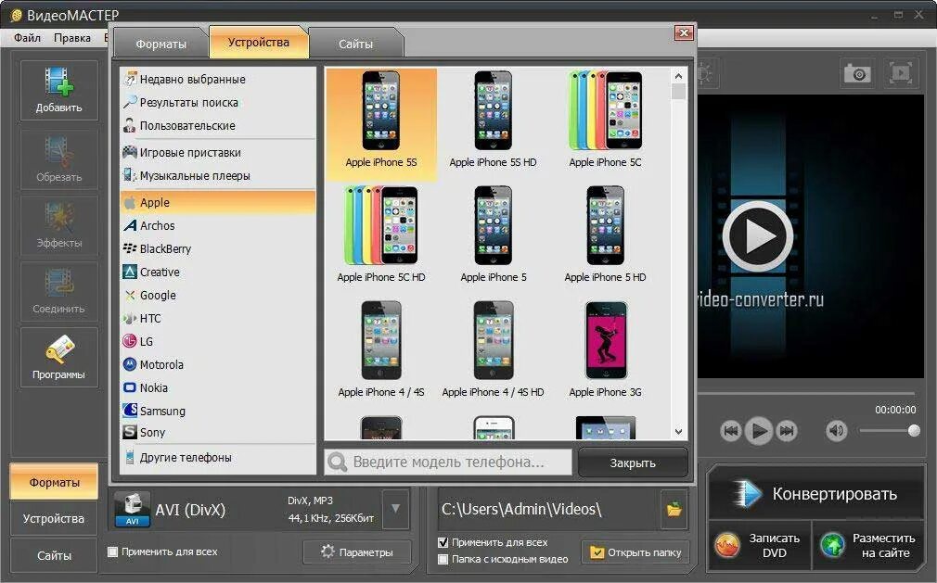Open the Файл menu
The image size is (937, 583).
(28, 38)
